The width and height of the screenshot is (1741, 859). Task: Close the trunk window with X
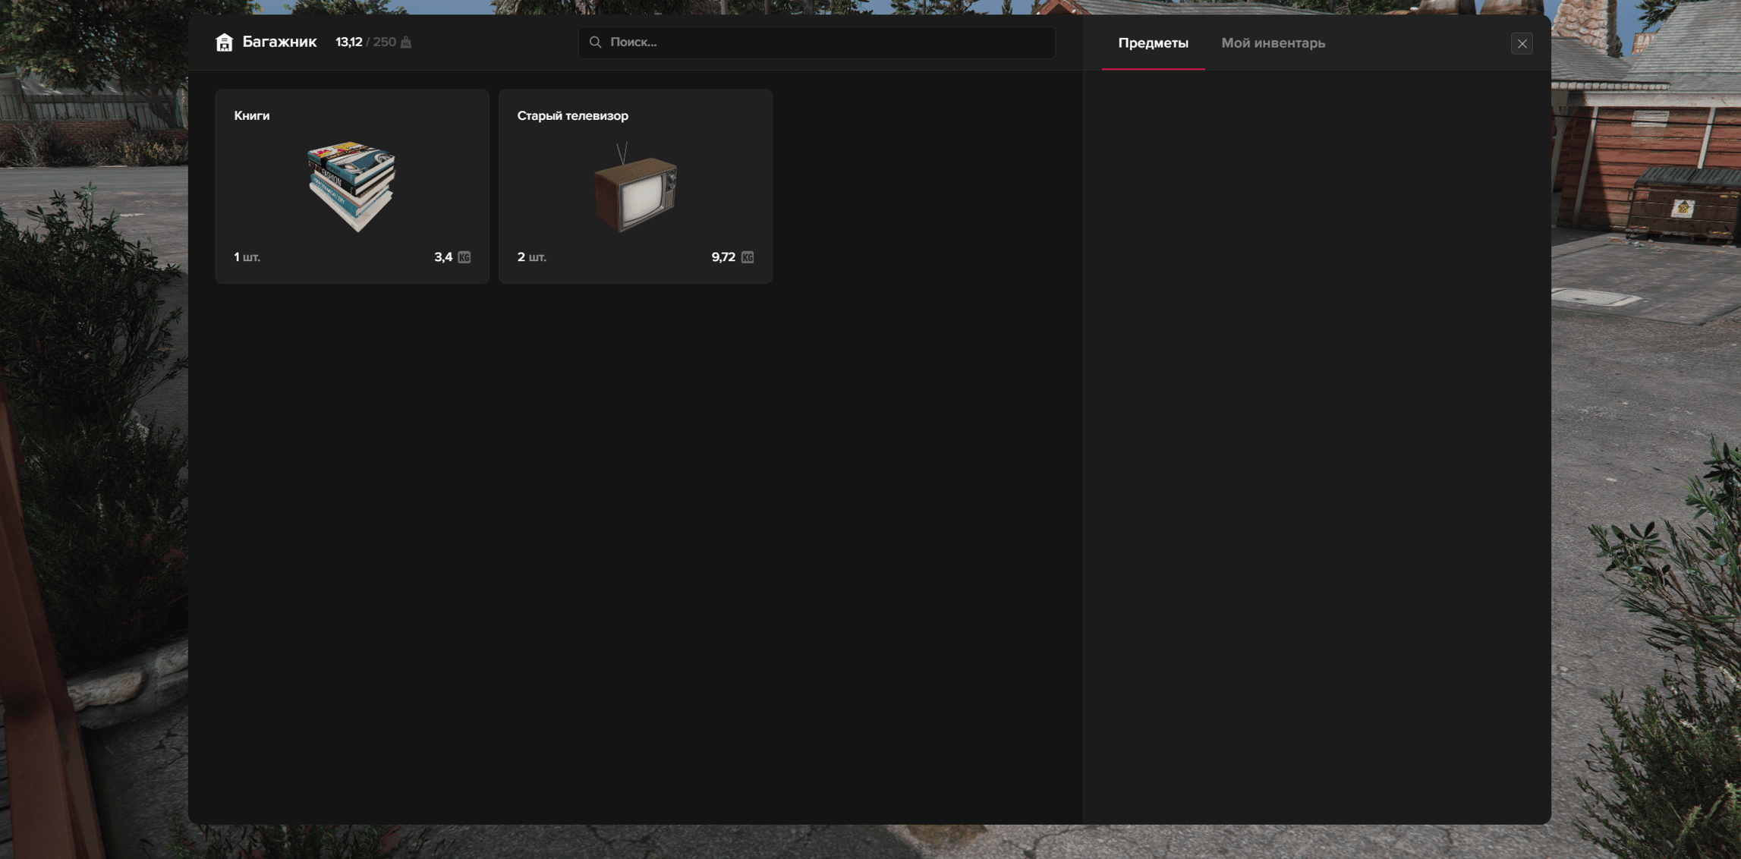pyautogui.click(x=1522, y=43)
